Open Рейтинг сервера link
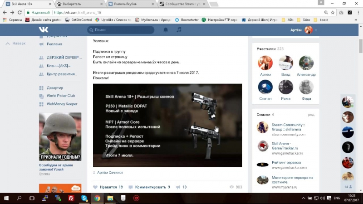The height and width of the screenshot is (204, 363). [286, 163]
